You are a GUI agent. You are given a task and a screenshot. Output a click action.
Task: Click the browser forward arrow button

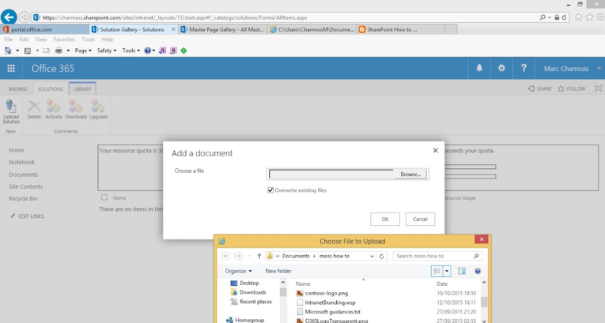24,17
